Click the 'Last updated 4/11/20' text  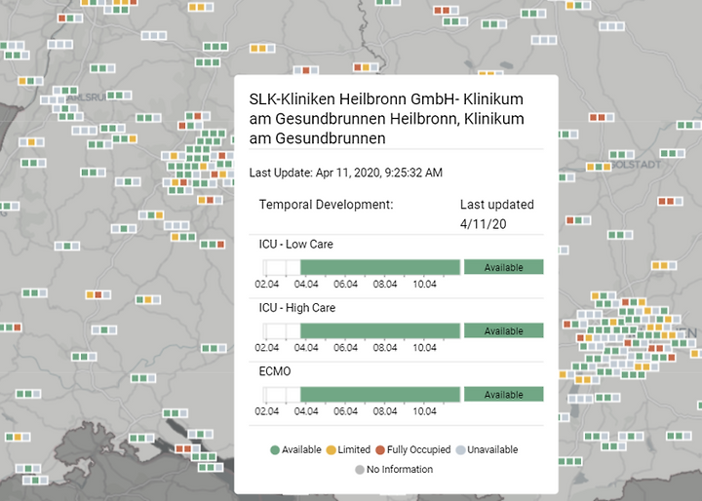point(497,214)
